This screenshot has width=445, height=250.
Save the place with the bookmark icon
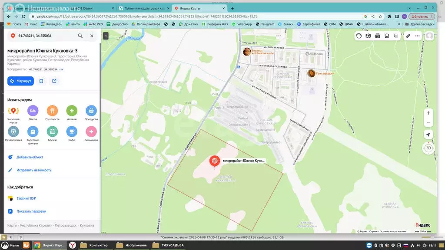point(41,81)
